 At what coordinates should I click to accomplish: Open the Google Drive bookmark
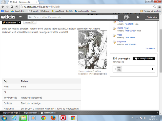[x=18, y=11]
